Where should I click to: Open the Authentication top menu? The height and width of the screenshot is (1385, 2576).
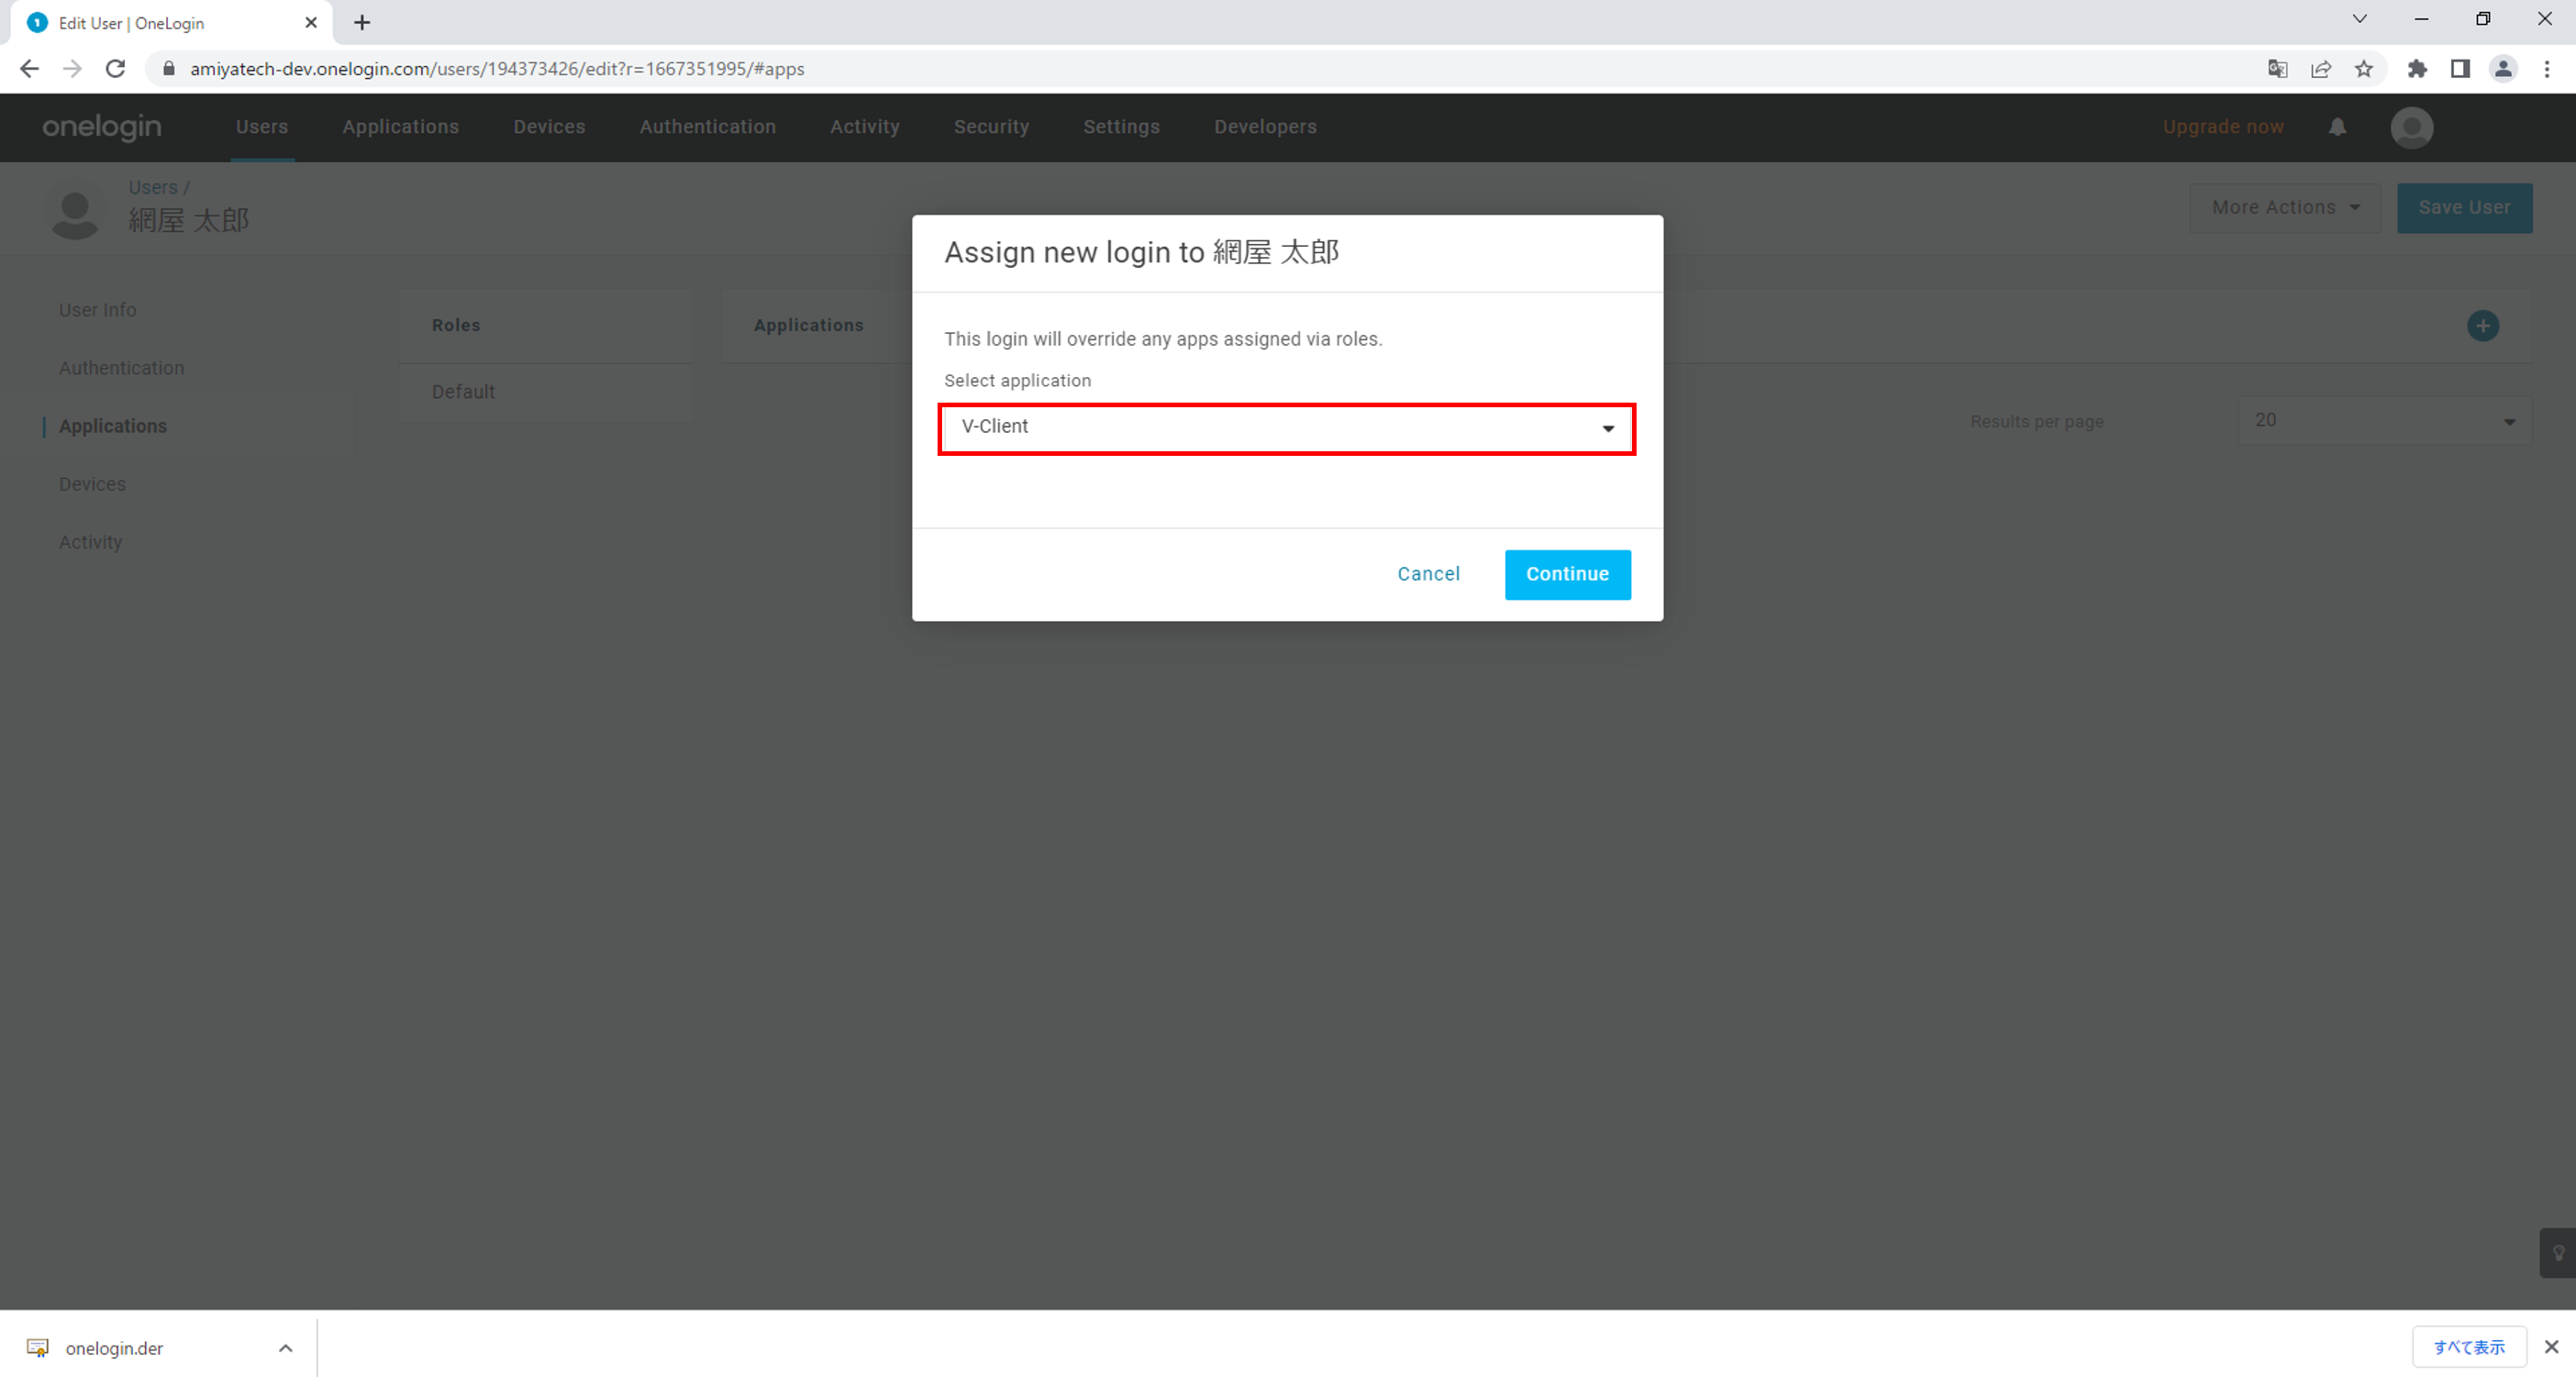point(707,127)
